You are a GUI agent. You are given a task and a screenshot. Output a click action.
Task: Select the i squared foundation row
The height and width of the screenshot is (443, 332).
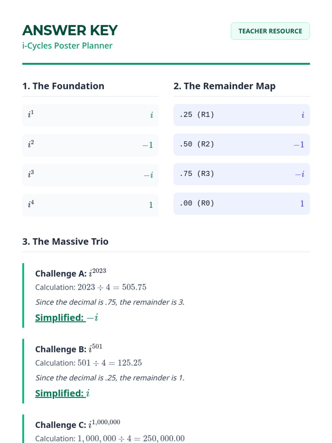click(90, 145)
